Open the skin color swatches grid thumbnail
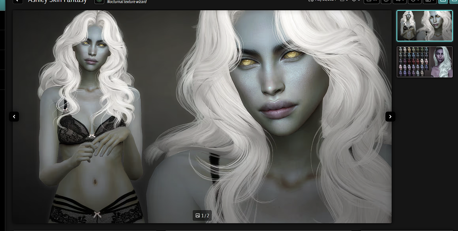458x231 pixels. (424, 62)
